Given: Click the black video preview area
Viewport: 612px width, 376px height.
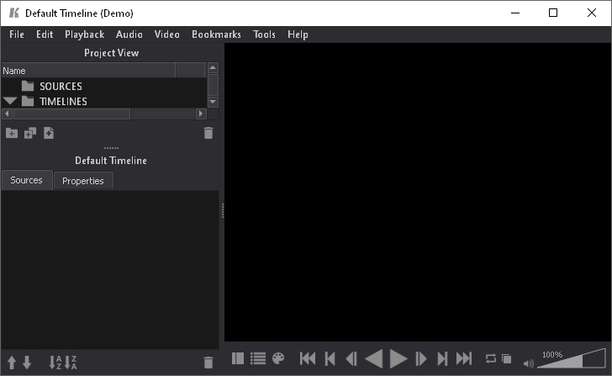Looking at the screenshot, I should tap(418, 192).
